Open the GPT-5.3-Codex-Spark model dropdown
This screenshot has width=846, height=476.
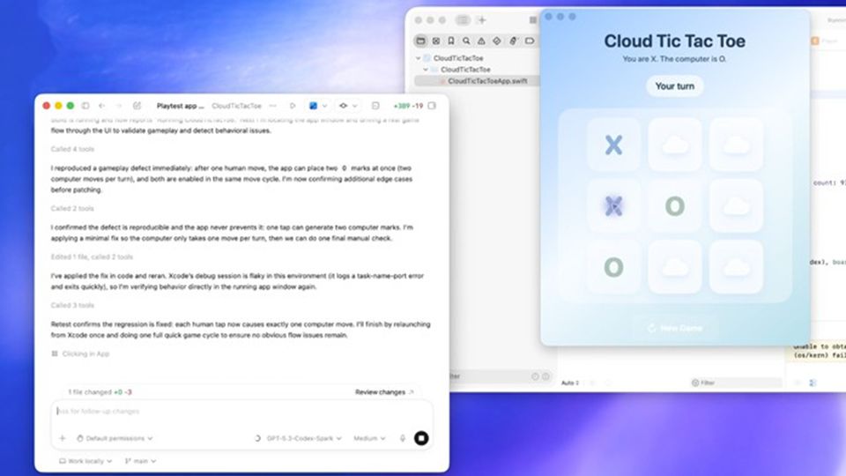point(304,438)
